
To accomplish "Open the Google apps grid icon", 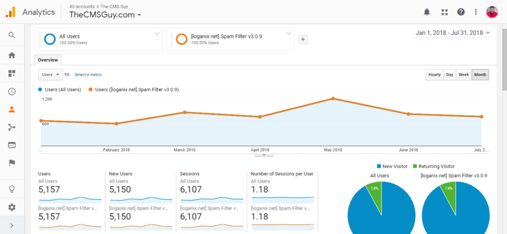I will (445, 12).
